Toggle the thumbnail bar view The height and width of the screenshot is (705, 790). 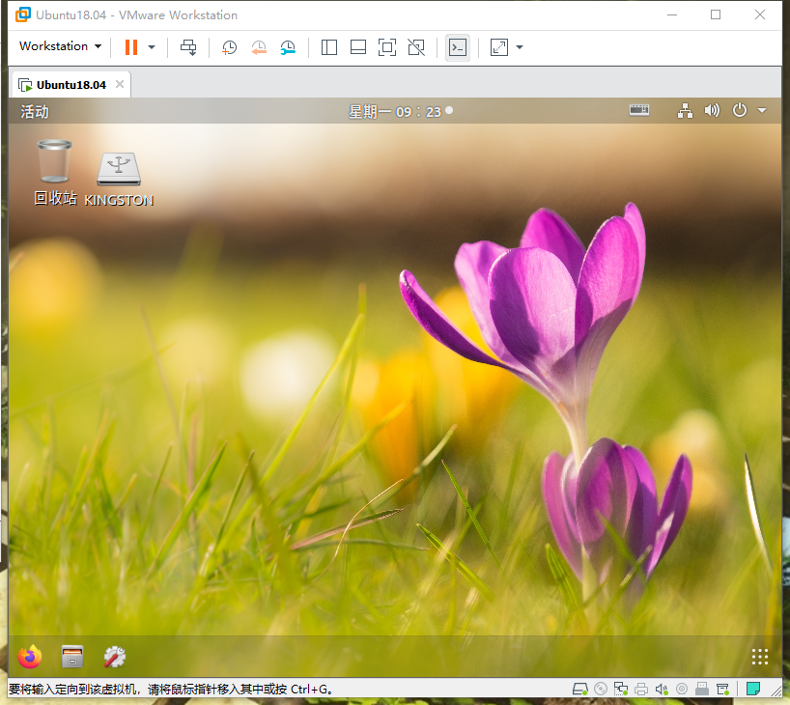pyautogui.click(x=358, y=47)
